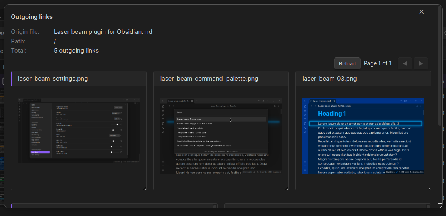
Task: Select the command palette screenshot thumbnail
Action: (221, 136)
